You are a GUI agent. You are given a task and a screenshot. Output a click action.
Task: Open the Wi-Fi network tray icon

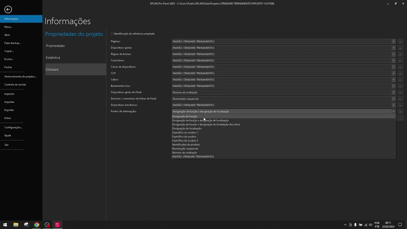[366, 225]
